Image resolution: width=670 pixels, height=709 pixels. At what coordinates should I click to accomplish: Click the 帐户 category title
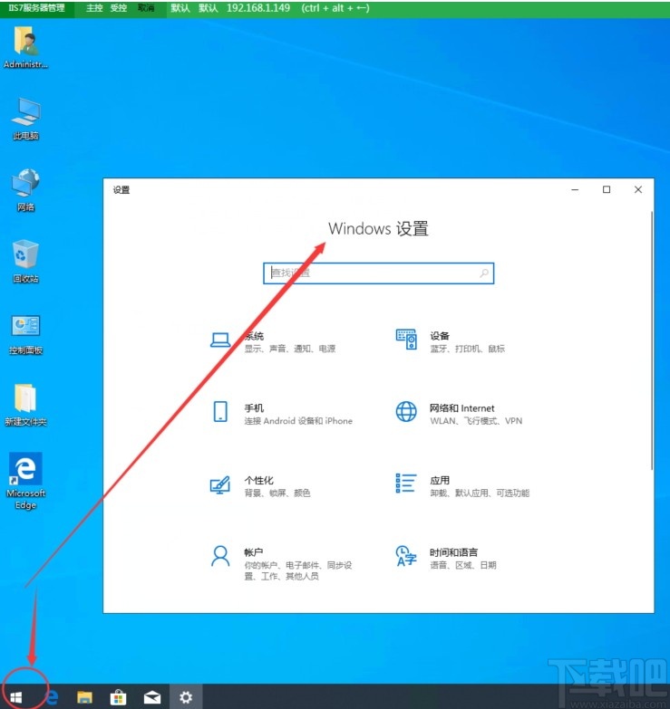coord(254,552)
